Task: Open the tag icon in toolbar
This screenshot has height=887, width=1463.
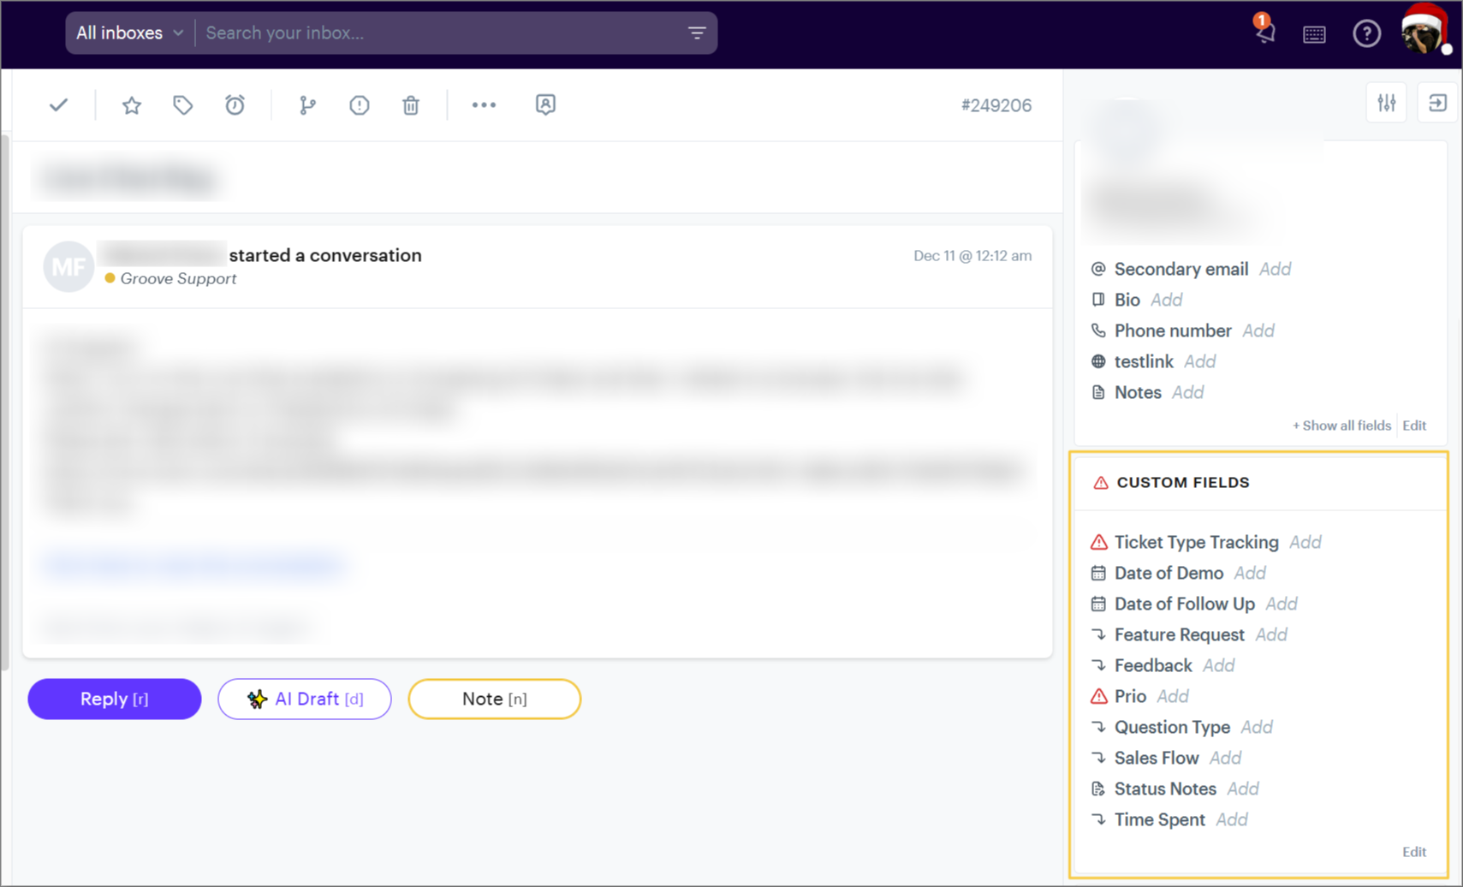Action: coord(182,105)
